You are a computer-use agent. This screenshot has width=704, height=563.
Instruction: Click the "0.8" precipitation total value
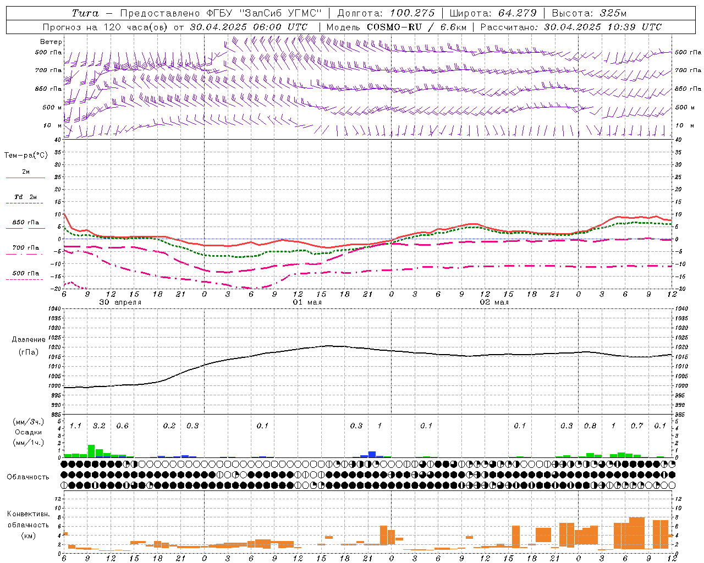click(590, 426)
